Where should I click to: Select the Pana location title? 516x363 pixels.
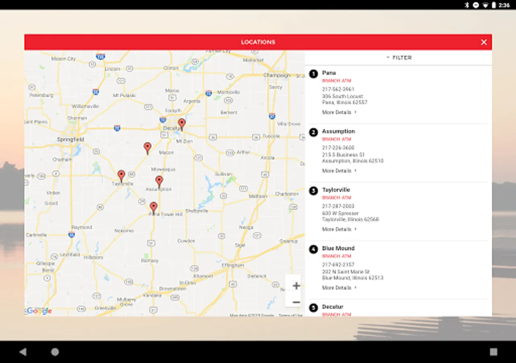[329, 73]
